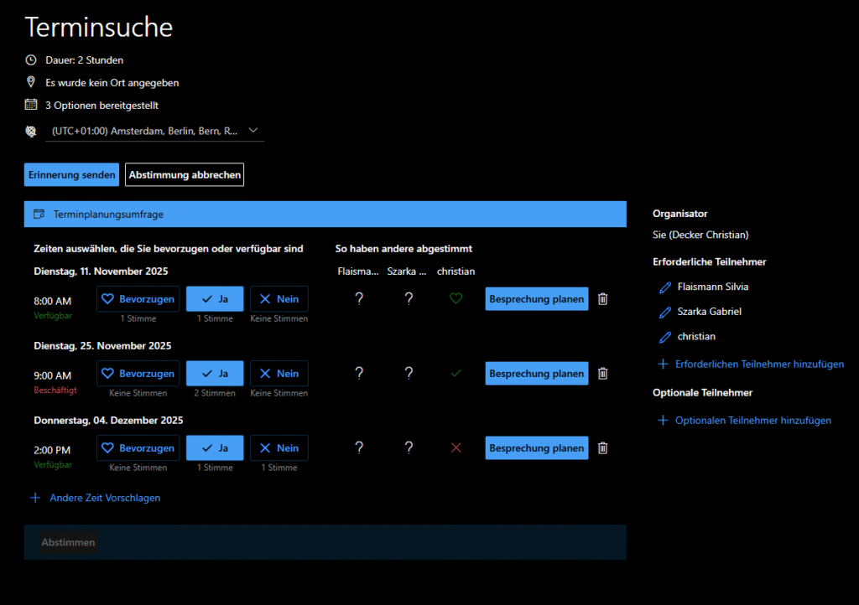Viewport: 859px width, 605px height.
Task: Click pencil icon next to christian
Action: (x=664, y=337)
